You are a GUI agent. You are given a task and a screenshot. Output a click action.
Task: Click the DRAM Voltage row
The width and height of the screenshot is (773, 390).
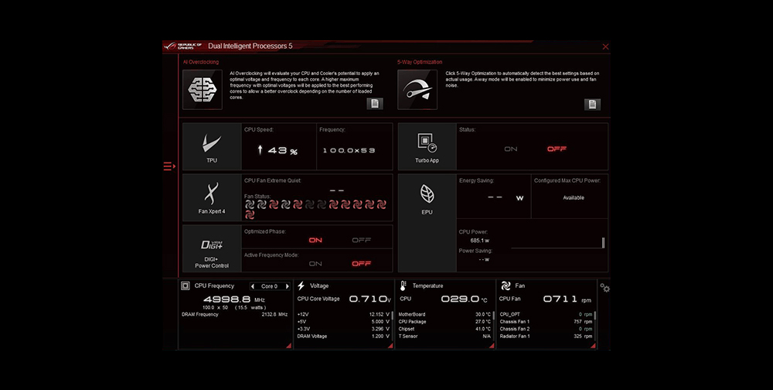pyautogui.click(x=343, y=336)
